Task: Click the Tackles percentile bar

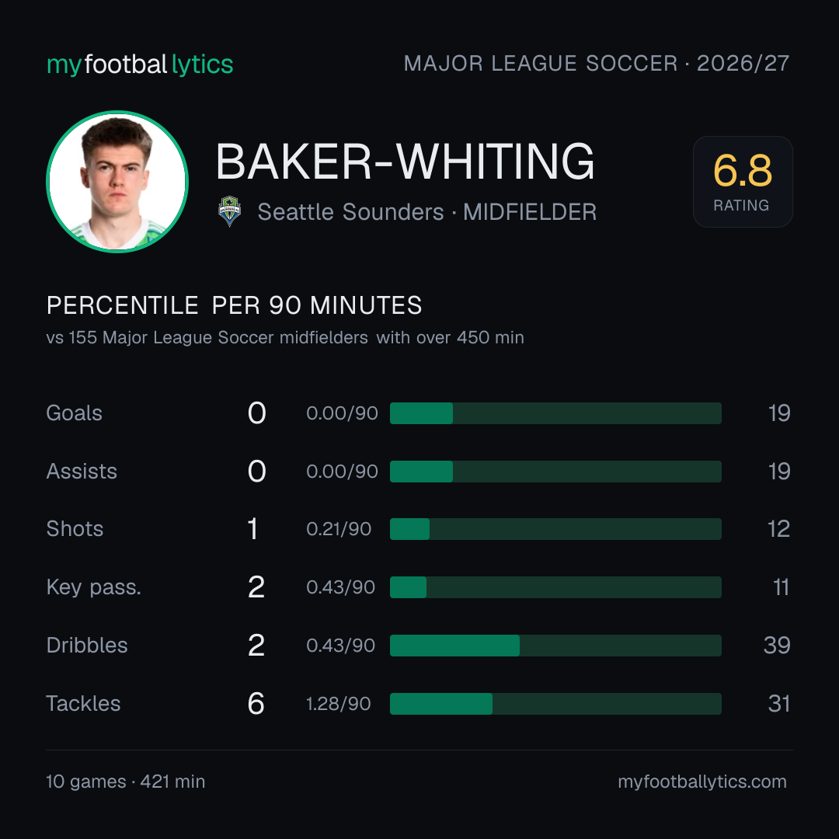Action: click(555, 704)
